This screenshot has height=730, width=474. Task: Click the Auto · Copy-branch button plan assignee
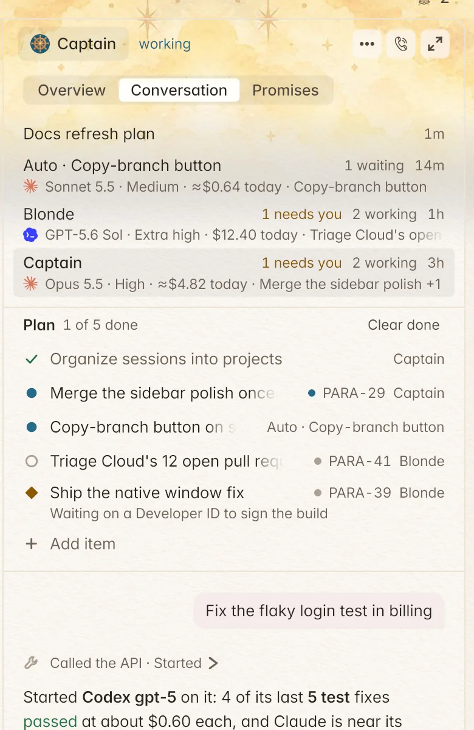coord(355,427)
